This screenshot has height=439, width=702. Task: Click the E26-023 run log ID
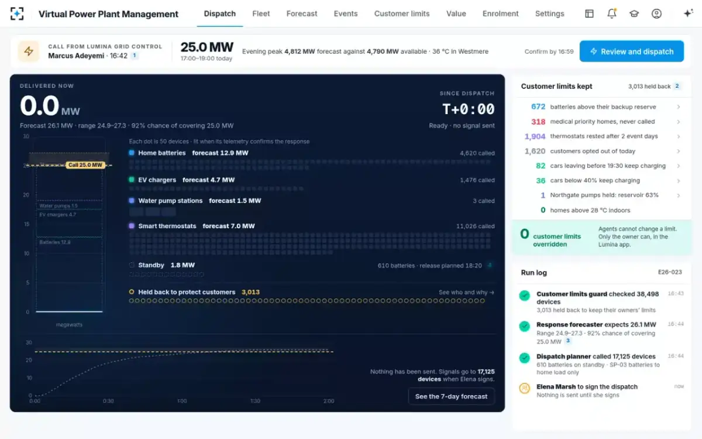[x=670, y=273]
